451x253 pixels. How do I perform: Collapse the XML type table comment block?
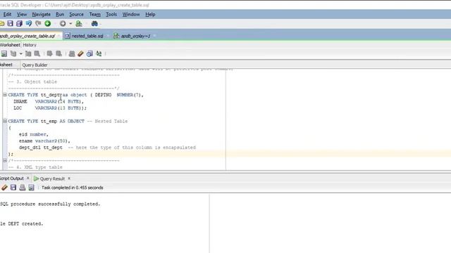5,161
